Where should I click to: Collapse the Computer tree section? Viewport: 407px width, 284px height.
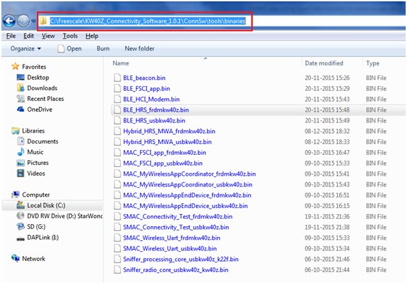click(x=6, y=194)
